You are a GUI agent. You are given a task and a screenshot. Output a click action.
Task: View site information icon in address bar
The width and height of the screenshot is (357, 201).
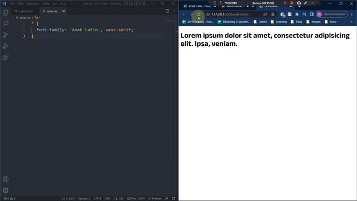208,14
